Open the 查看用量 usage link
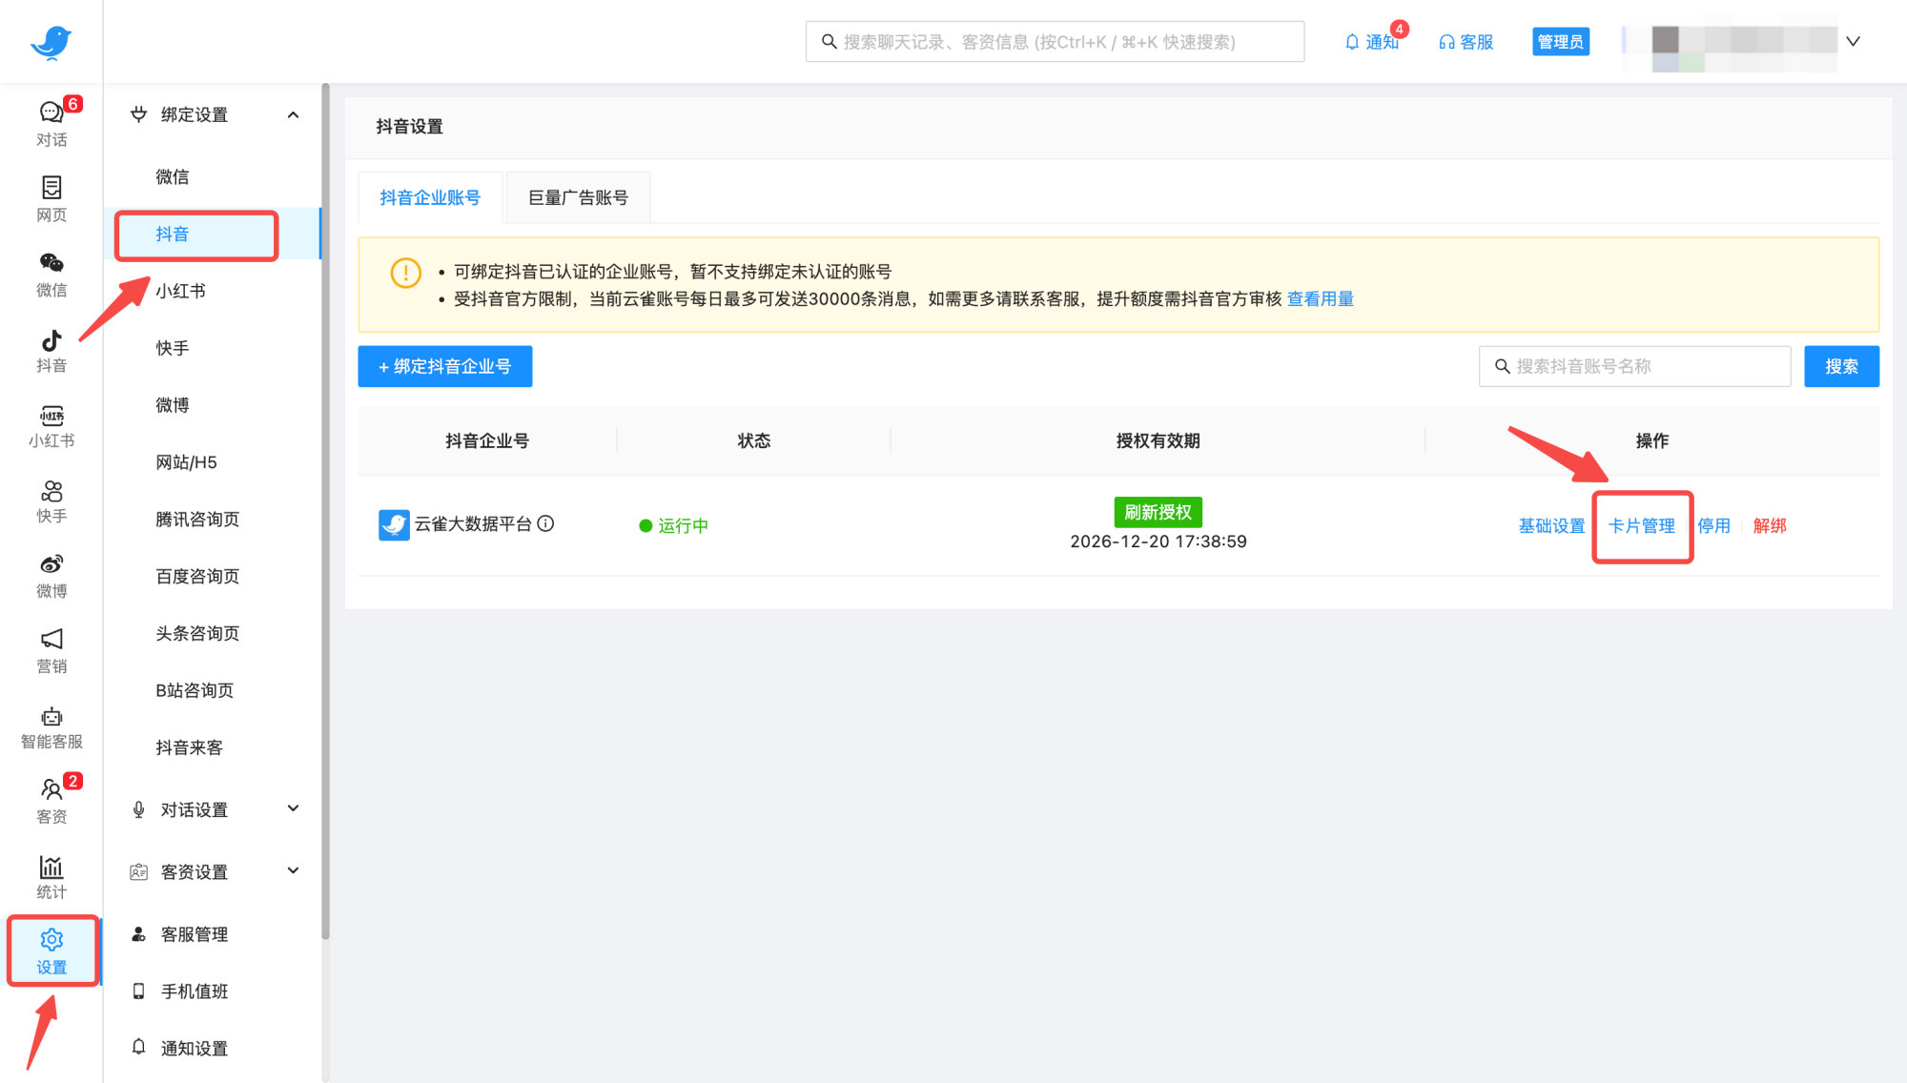Screen dimensions: 1907x1083 click(x=1321, y=299)
